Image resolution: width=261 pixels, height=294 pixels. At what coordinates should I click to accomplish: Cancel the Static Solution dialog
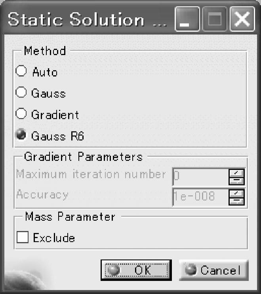[x=213, y=270]
